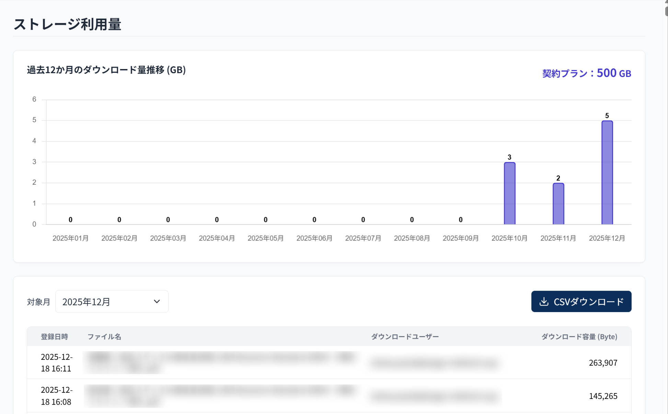Click the 145,265 download size cell
Screen dimensions: 668x414
click(603, 396)
